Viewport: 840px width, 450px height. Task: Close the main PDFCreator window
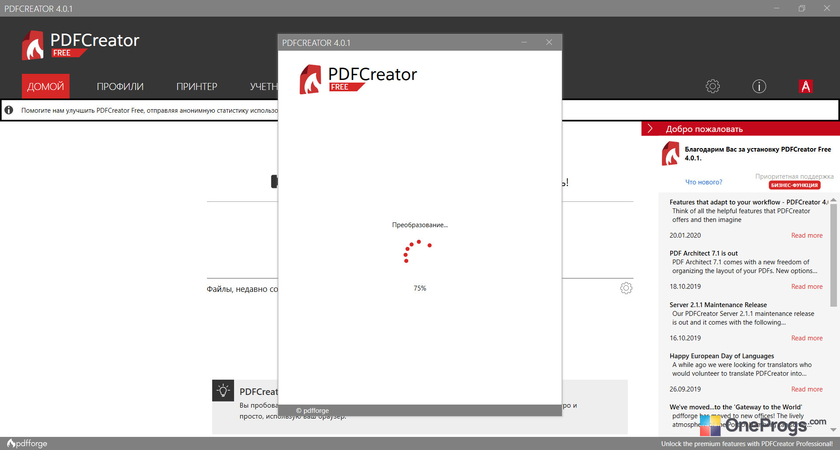(827, 8)
